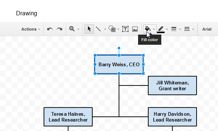Open the Arial font selector
218x131 pixels.
point(207,29)
